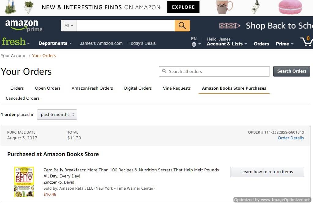This screenshot has height=204, width=313.
Task: Select Amazon Books Store Purchases tab
Action: (x=234, y=88)
